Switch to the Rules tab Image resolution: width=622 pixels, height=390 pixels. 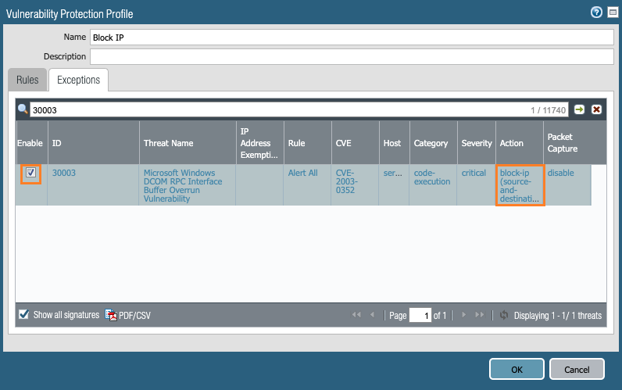tap(27, 80)
